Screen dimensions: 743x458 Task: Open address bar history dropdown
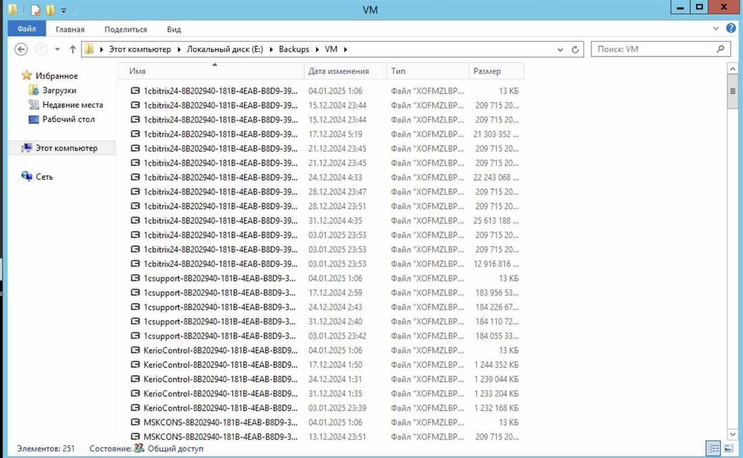click(x=560, y=49)
